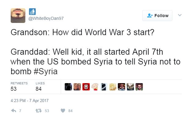
Task: Click the dark red crowd-scene liker avatar
Action: pos(121,87)
